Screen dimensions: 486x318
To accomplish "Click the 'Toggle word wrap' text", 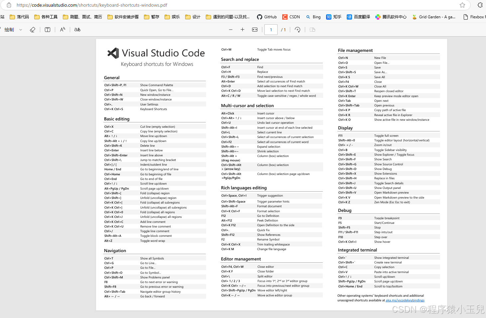I will pyautogui.click(x=152, y=241).
